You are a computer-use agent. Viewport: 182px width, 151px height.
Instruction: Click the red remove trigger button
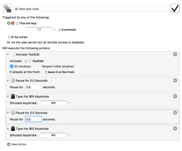click(x=13, y=23)
